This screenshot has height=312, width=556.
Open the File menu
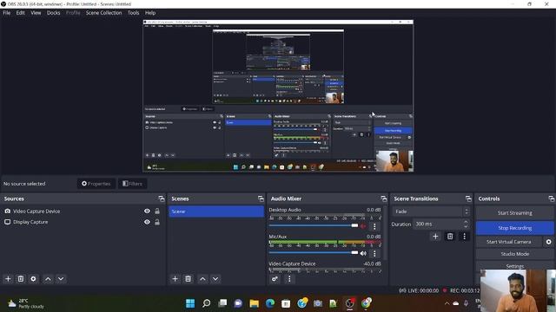pos(7,13)
